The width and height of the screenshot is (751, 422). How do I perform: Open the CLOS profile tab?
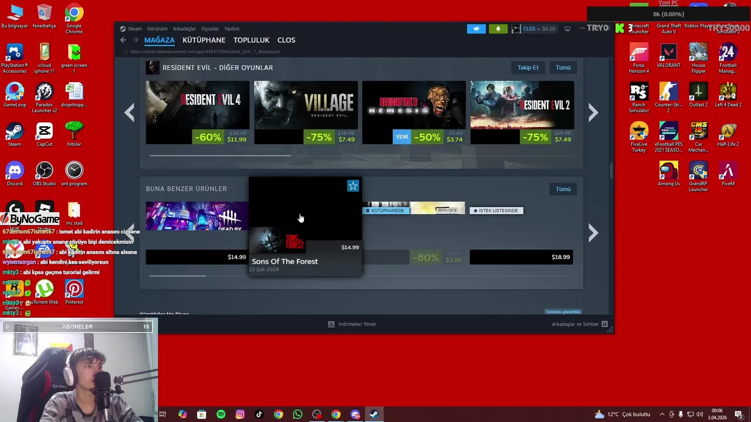tap(286, 40)
